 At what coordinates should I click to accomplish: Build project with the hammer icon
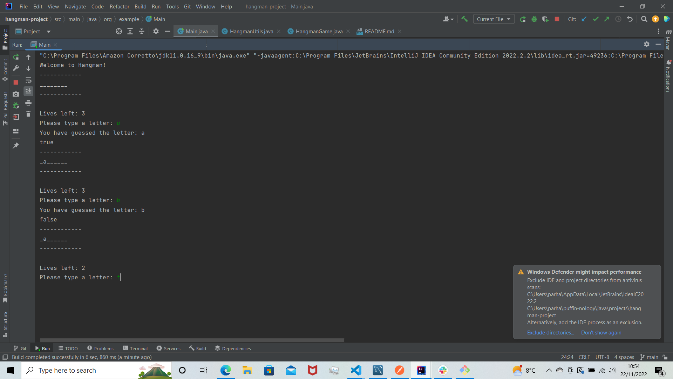click(465, 19)
